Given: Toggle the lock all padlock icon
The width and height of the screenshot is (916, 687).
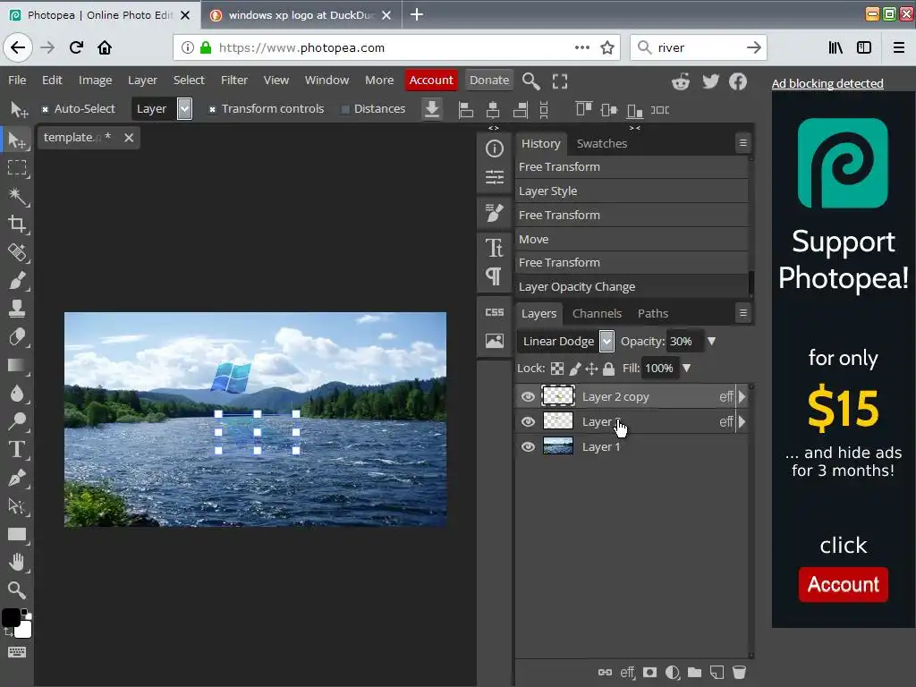Looking at the screenshot, I should [608, 369].
